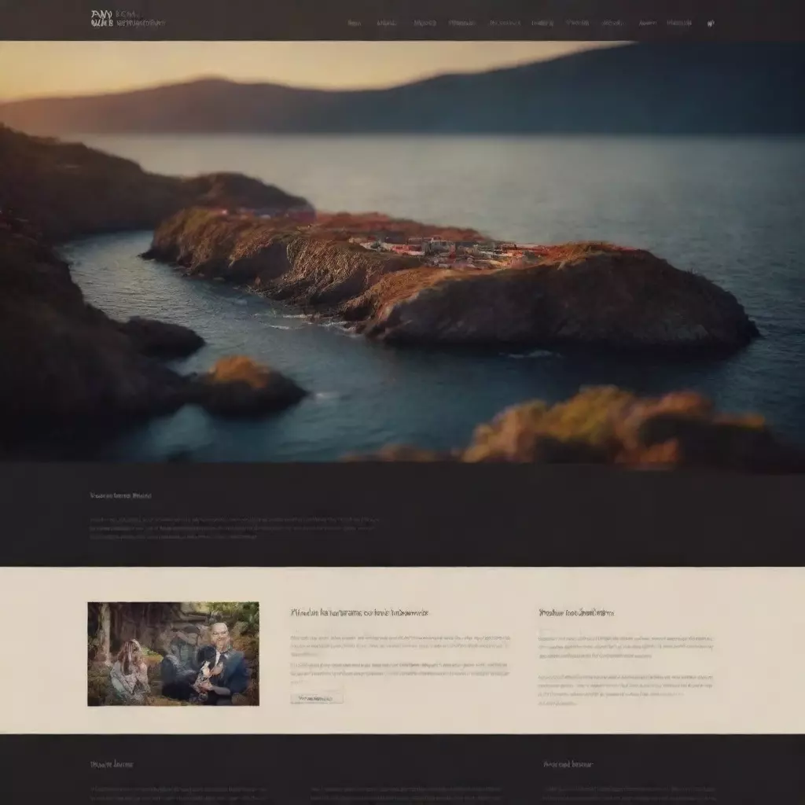The image size is (805, 805).
Task: Select the third navigation menu item
Action: 425,23
